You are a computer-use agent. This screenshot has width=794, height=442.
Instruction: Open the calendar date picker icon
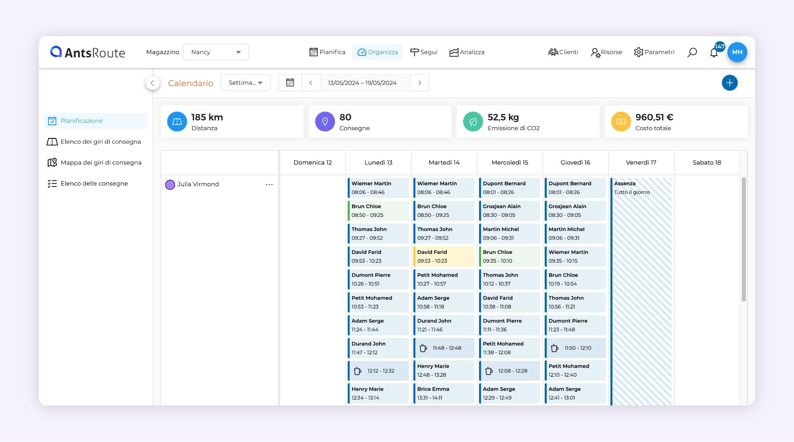(290, 83)
